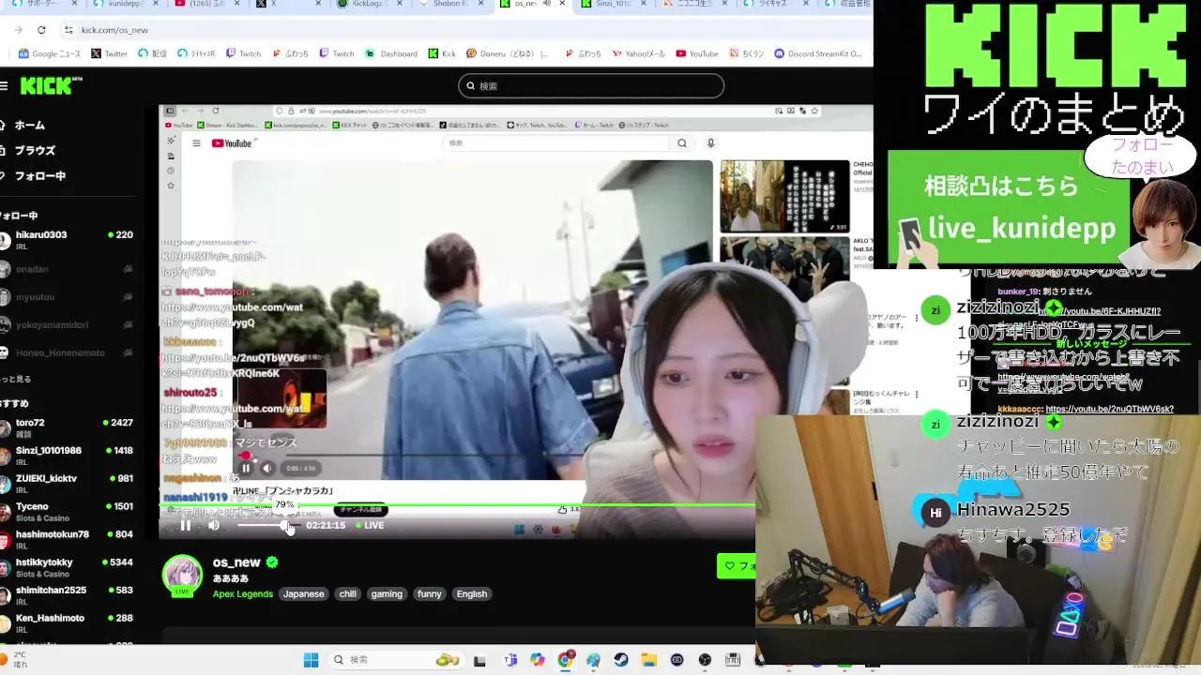Focus the Kick 検索 search box
Screen dimensions: 1201x675
point(591,86)
